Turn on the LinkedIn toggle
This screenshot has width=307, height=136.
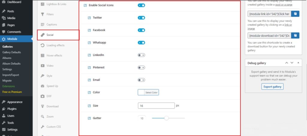point(141,55)
